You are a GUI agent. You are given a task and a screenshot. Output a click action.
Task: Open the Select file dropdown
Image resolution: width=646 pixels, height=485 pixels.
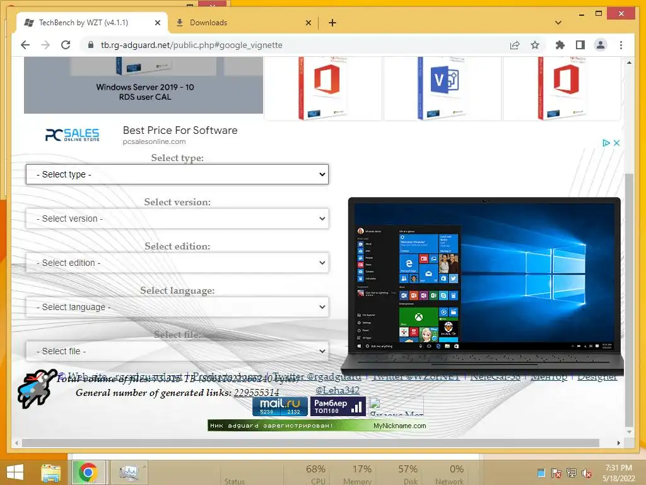click(177, 351)
